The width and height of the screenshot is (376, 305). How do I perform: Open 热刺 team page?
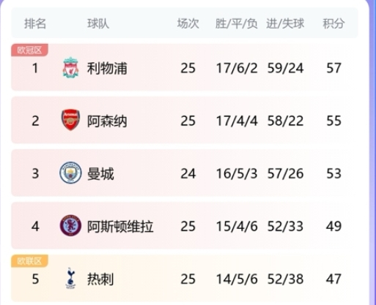pyautogui.click(x=100, y=279)
